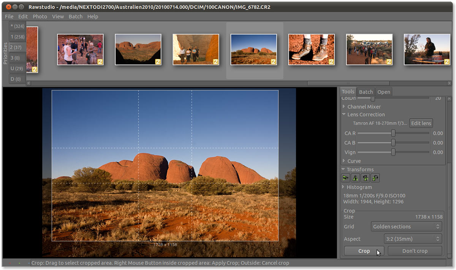The width and height of the screenshot is (456, 270).
Task: Switch to the Batch tab
Action: [x=366, y=92]
